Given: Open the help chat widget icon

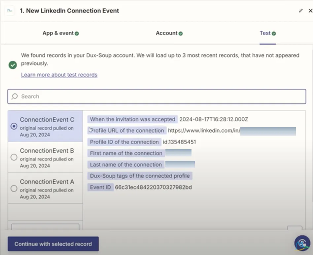Looking at the screenshot, I should [x=302, y=243].
